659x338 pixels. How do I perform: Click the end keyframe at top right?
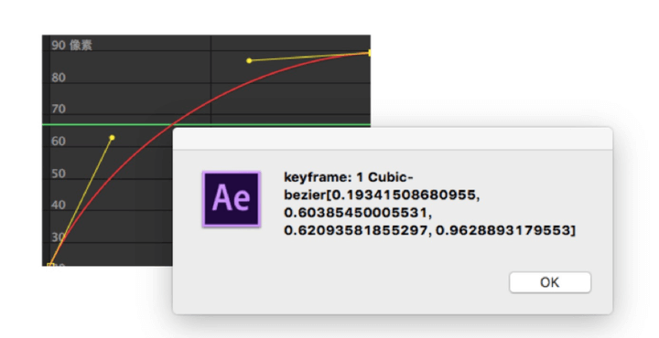pyautogui.click(x=369, y=53)
